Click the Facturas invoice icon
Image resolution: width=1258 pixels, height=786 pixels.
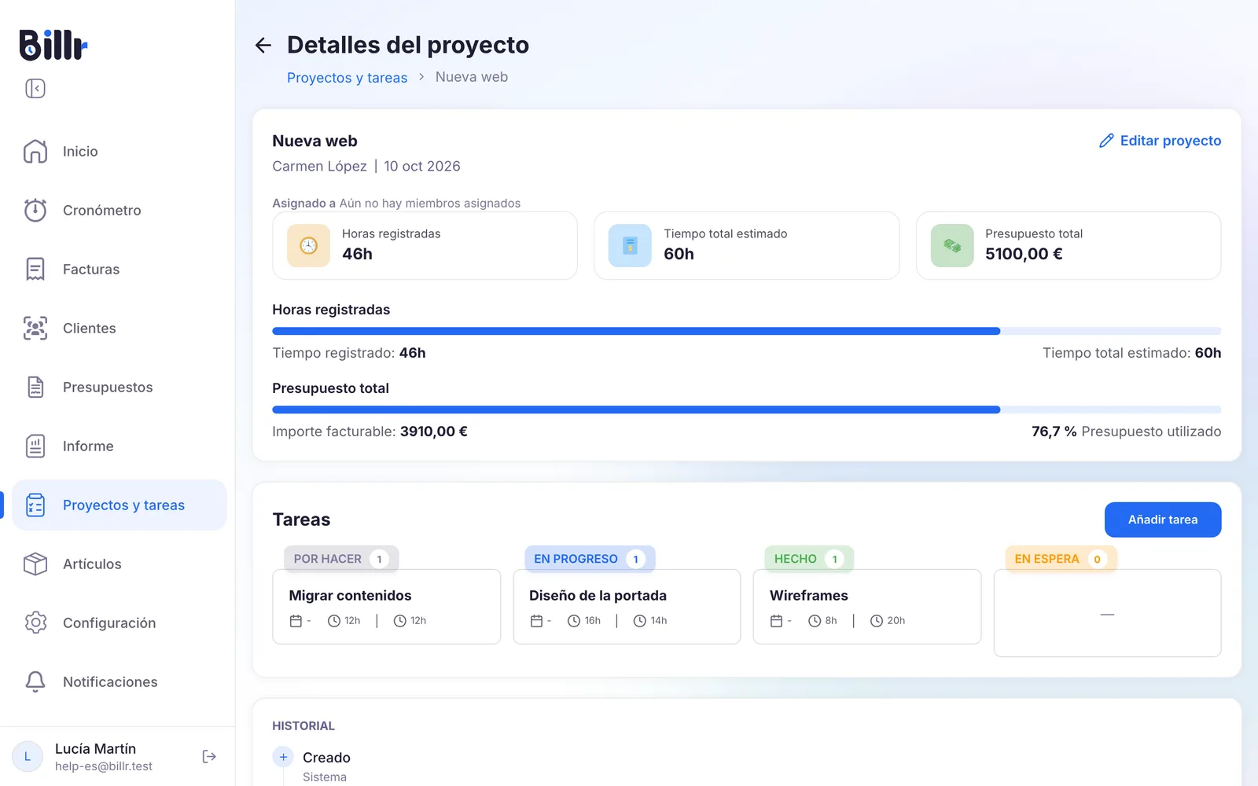[x=35, y=269]
